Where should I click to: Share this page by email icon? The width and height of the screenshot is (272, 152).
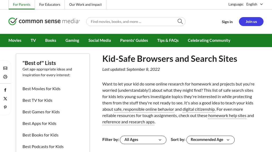coord(5,68)
